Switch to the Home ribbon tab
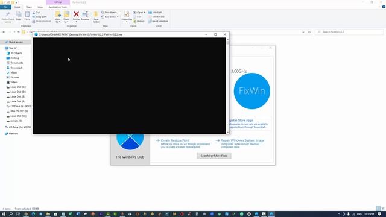Screen dimensions: 386x217 [x=17, y=7]
